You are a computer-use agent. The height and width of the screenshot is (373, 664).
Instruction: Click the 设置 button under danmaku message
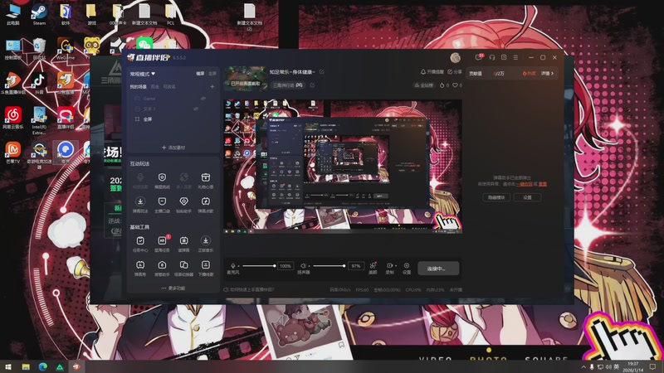click(527, 197)
